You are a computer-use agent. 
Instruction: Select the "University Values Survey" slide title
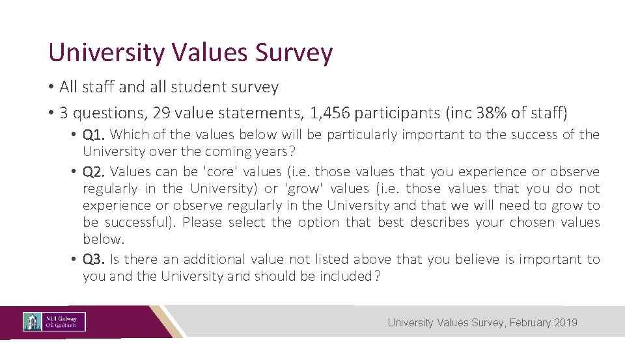coord(190,52)
